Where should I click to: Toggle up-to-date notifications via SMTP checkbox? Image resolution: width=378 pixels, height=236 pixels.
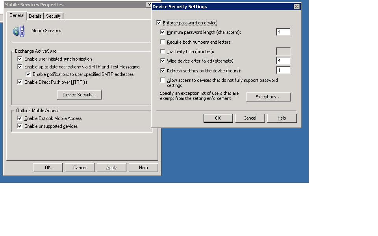click(x=20, y=67)
